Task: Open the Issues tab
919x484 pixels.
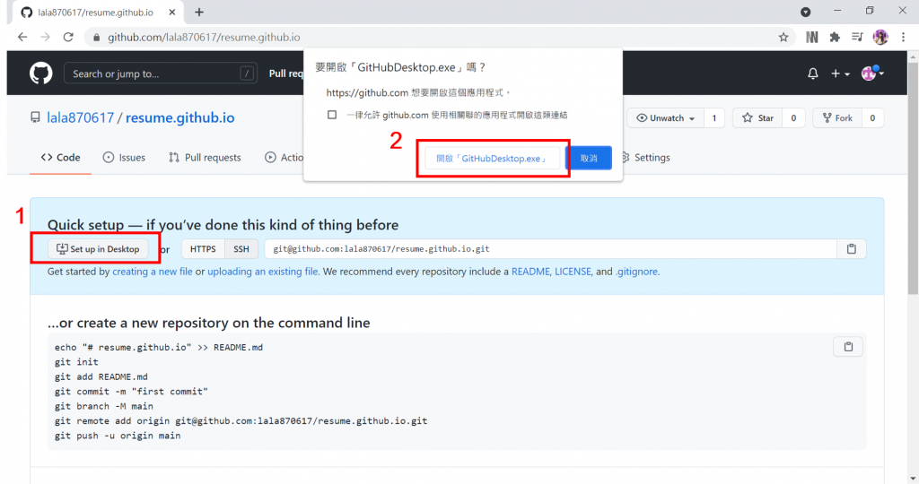Action: 124,158
